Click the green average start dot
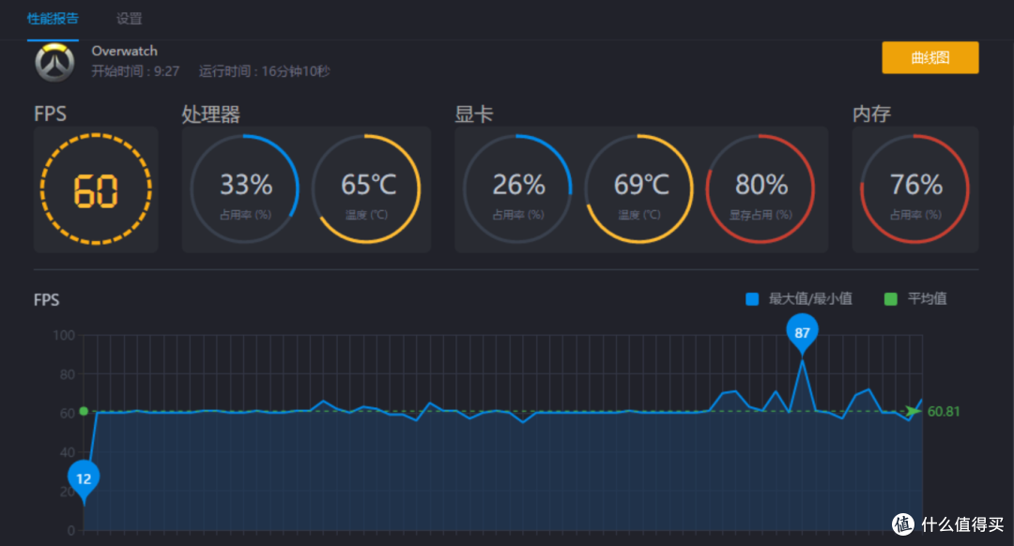Viewport: 1014px width, 546px height. [84, 411]
